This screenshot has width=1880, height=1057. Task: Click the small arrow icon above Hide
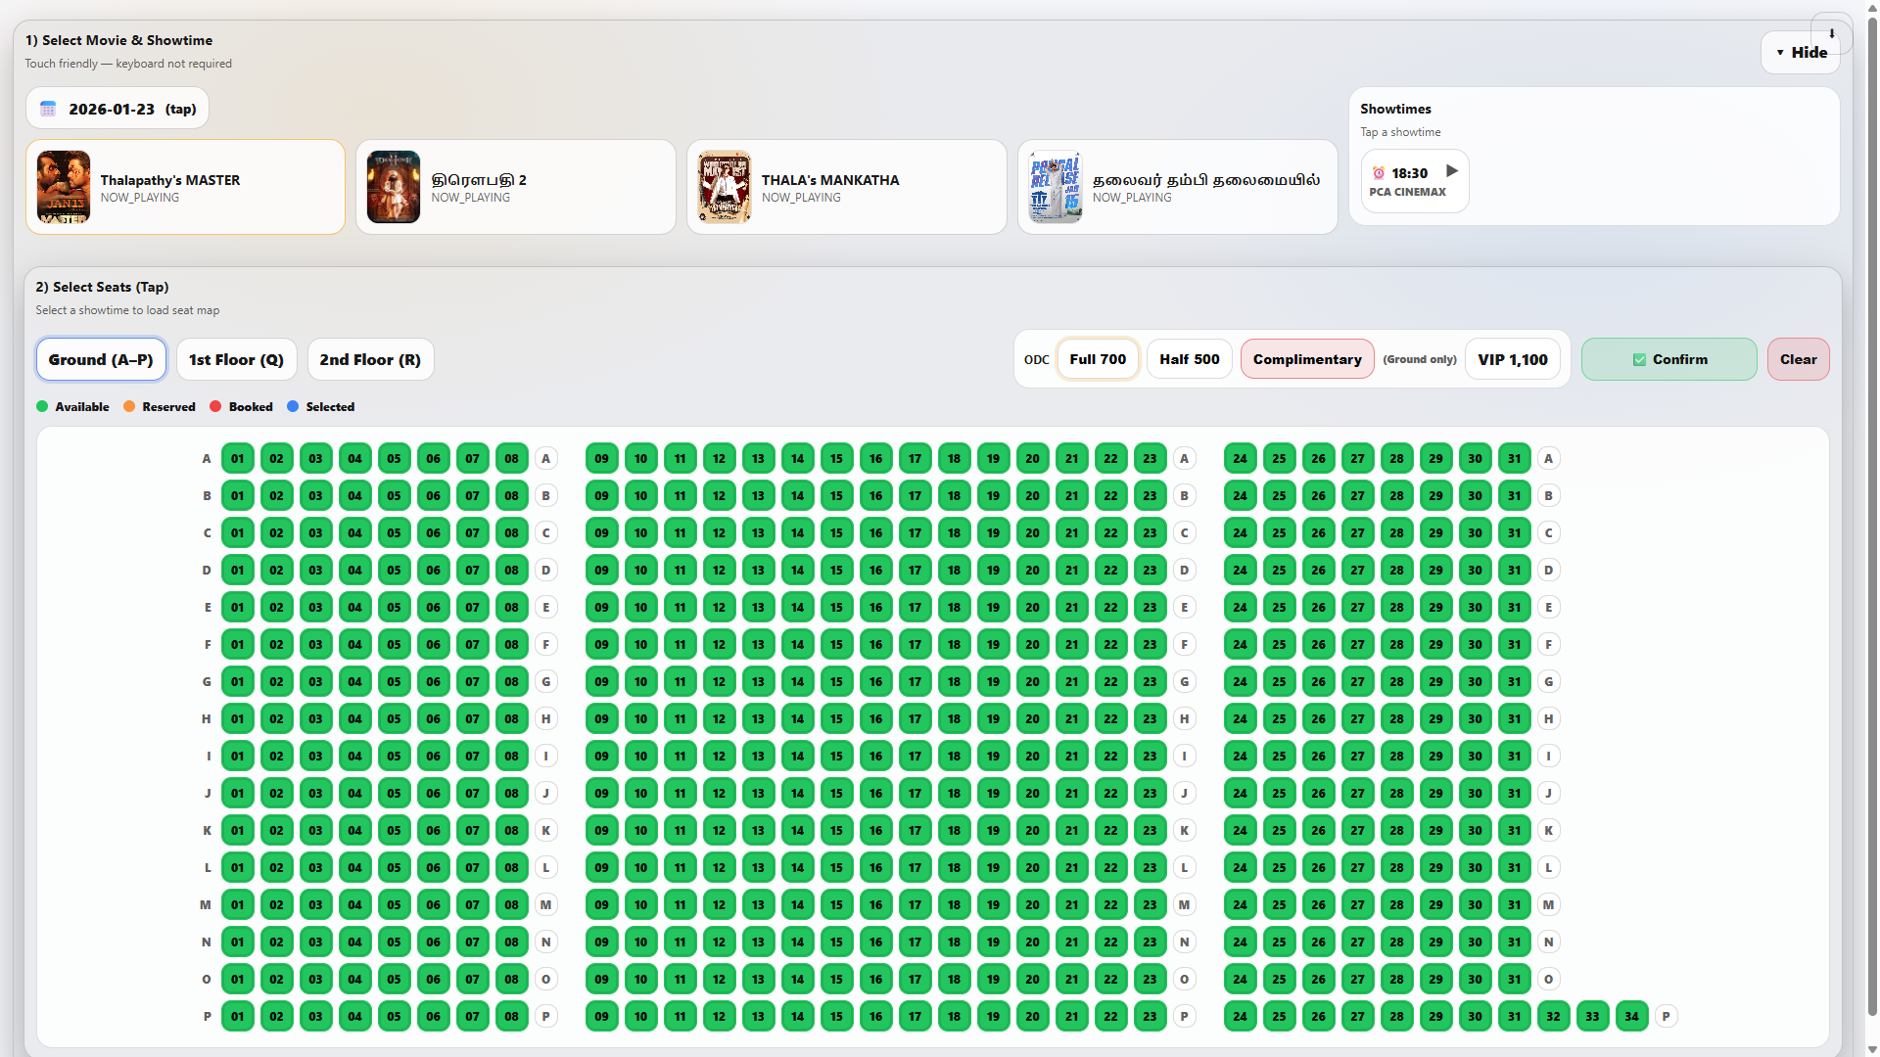[x=1831, y=33]
